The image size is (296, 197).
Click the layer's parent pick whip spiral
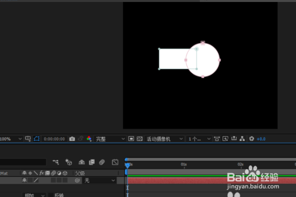77,180
